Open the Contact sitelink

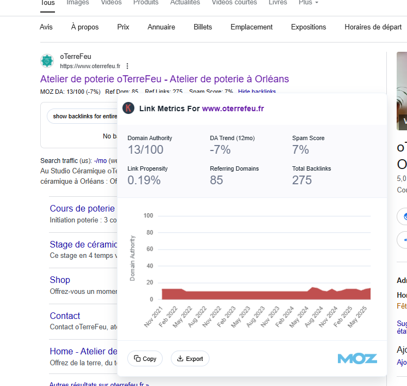pyautogui.click(x=65, y=316)
